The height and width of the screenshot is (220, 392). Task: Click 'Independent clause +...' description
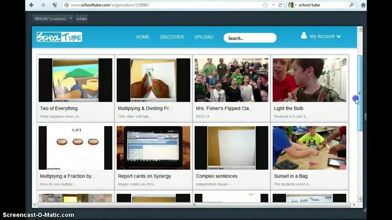coord(215,184)
